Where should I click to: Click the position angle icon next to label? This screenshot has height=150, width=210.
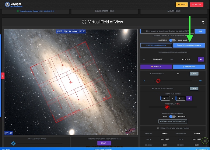[x=150, y=74]
